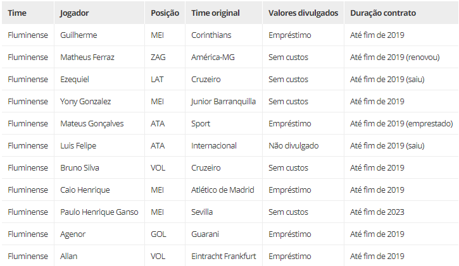459x266 pixels.
Task: Click the Duração contrato header
Action: (383, 13)
